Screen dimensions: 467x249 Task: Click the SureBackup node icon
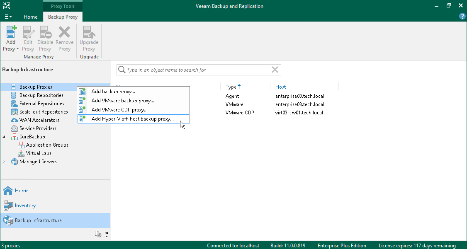click(14, 137)
